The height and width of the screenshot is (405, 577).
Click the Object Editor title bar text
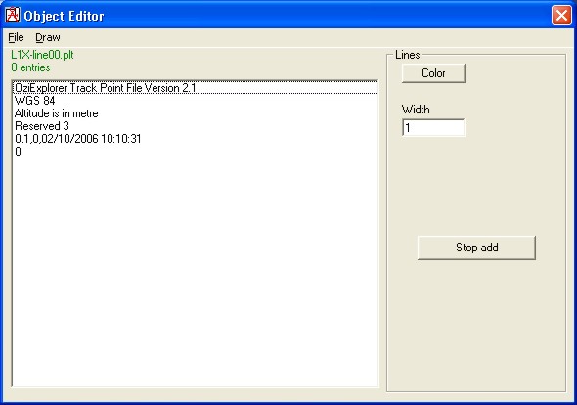tap(64, 16)
